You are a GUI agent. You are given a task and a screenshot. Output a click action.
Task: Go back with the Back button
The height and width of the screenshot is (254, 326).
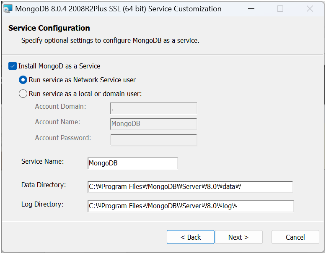[x=191, y=237]
